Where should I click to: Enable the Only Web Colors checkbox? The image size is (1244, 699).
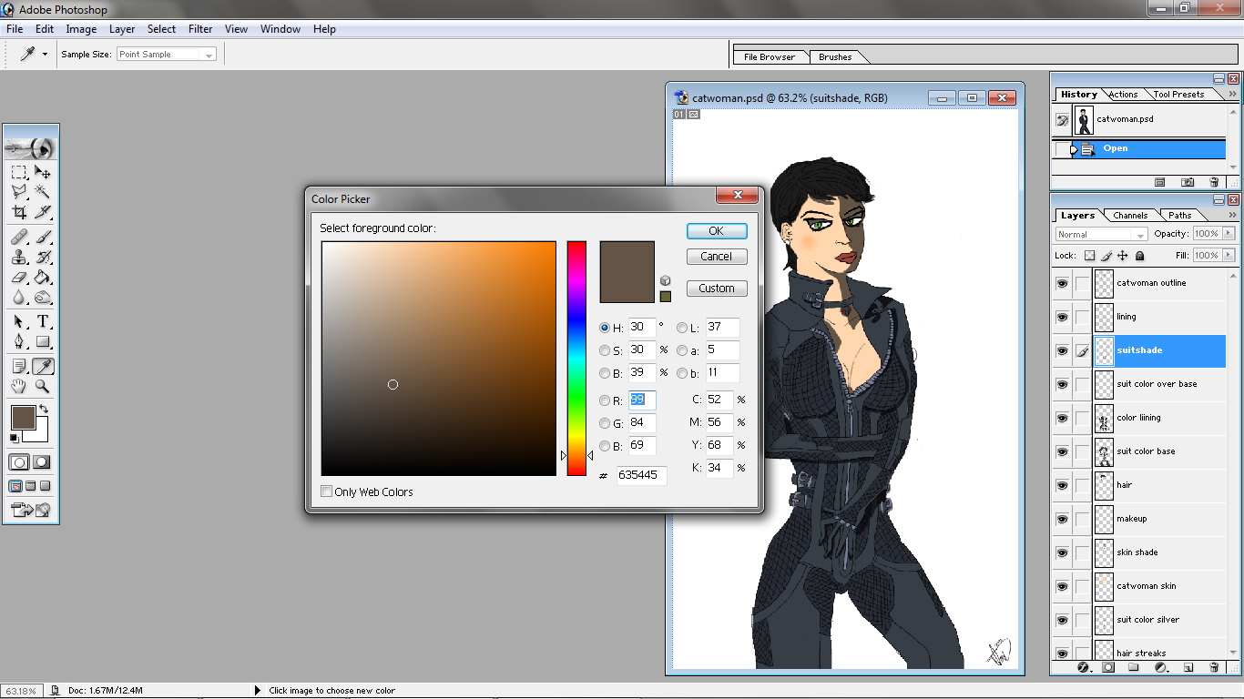tap(327, 492)
